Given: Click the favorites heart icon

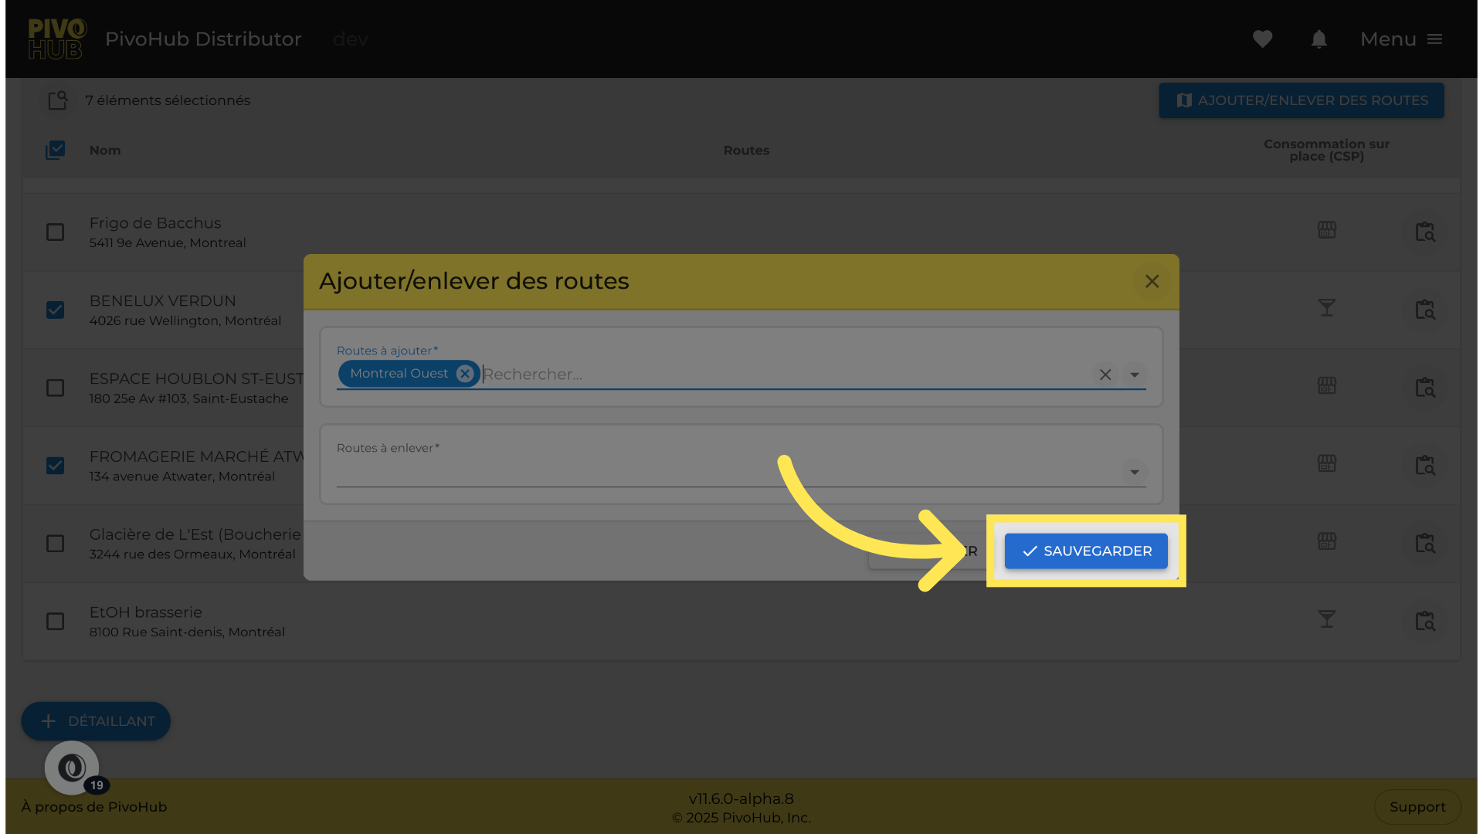Looking at the screenshot, I should (x=1262, y=39).
